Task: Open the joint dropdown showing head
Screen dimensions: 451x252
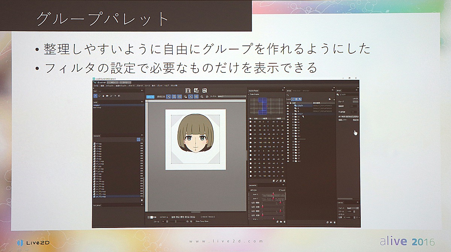Action: click(353, 208)
